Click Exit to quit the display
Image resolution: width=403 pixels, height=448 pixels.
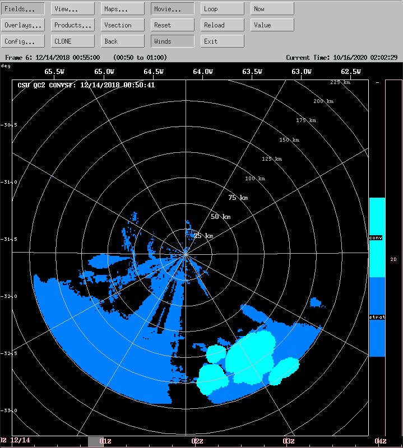click(x=223, y=41)
